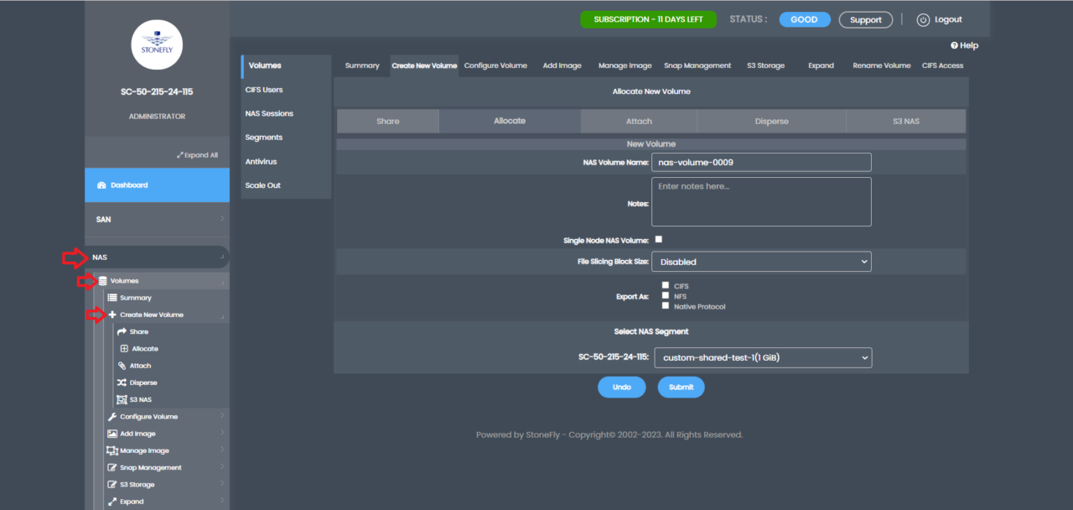1073x510 pixels.
Task: Check the CIFS export option
Action: [666, 286]
